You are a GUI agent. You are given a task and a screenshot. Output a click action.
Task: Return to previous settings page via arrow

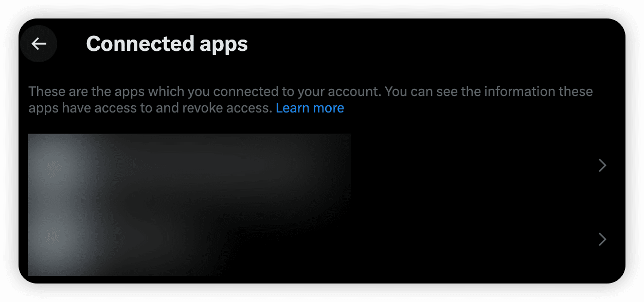[39, 44]
